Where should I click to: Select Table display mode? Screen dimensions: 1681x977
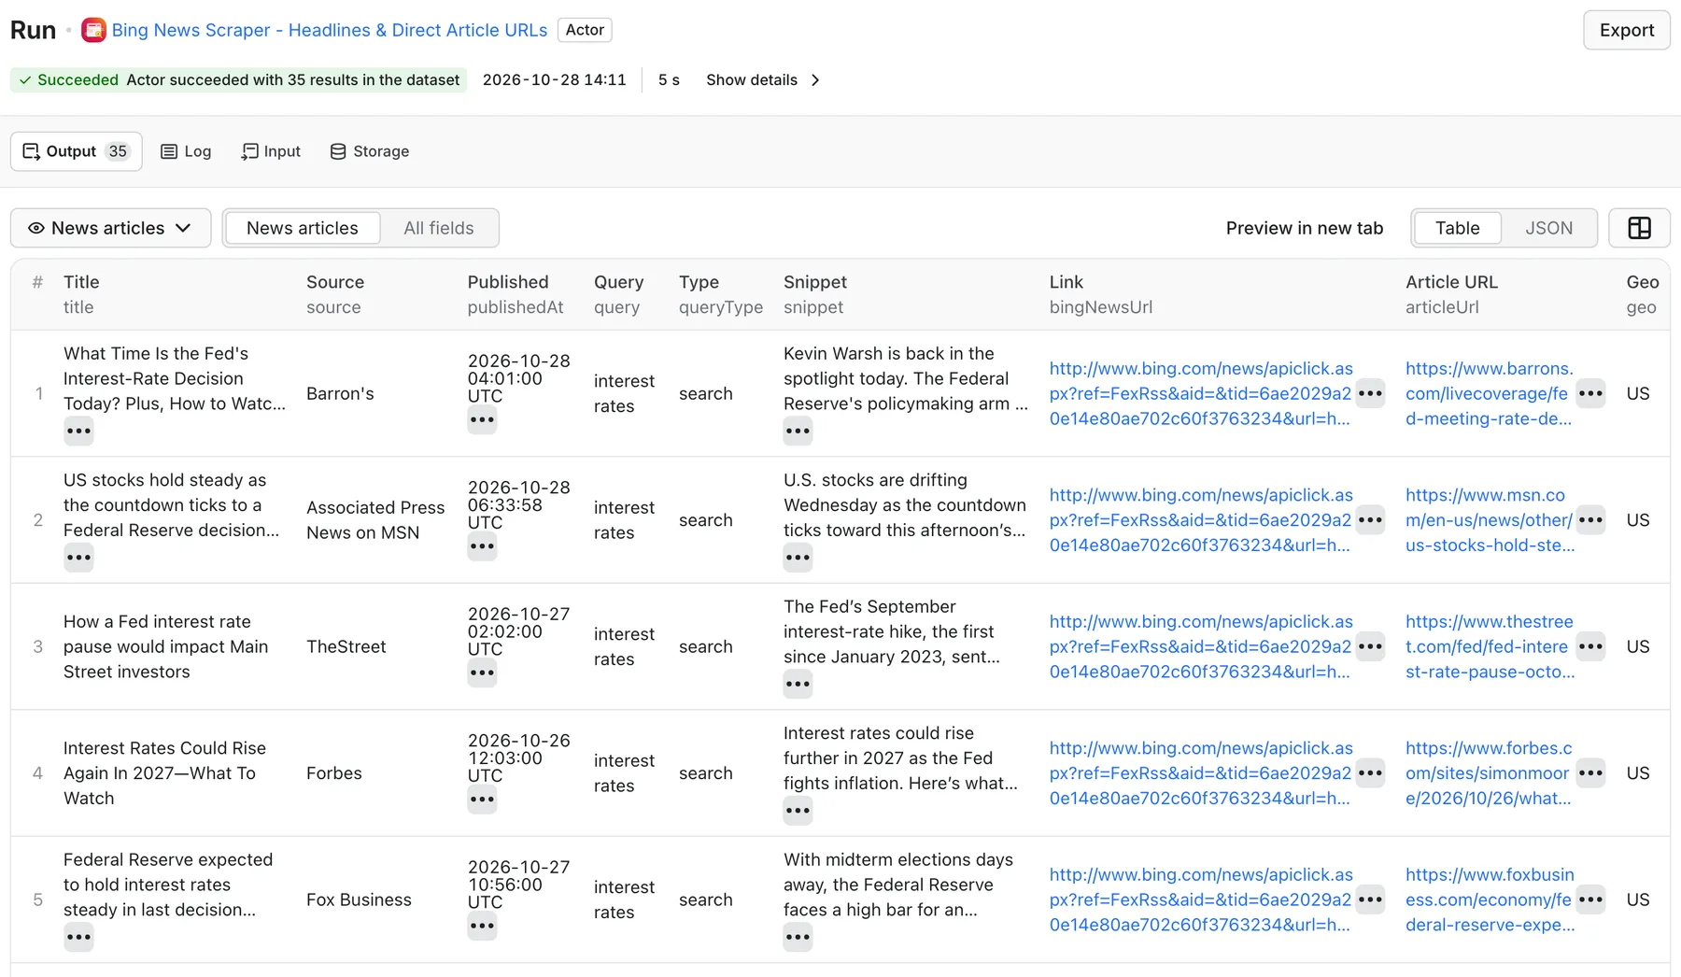1457,228
